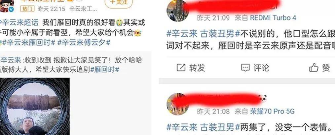Screen dimensions: 335x135
Task: Open hashtag #辛云来雁回时#
Action: [x=28, y=43]
